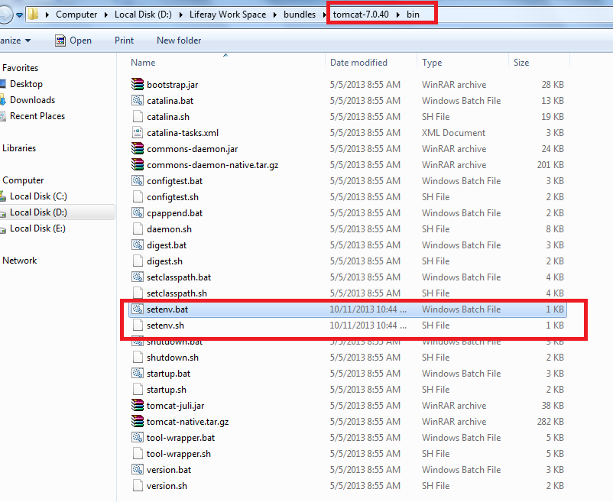Click Print in the toolbar
Screen dimensions: 613x502
pos(124,40)
